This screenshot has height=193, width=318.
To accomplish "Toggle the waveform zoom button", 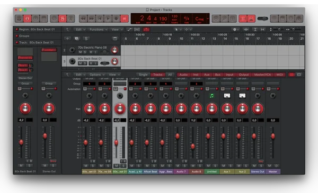I will [x=246, y=30].
